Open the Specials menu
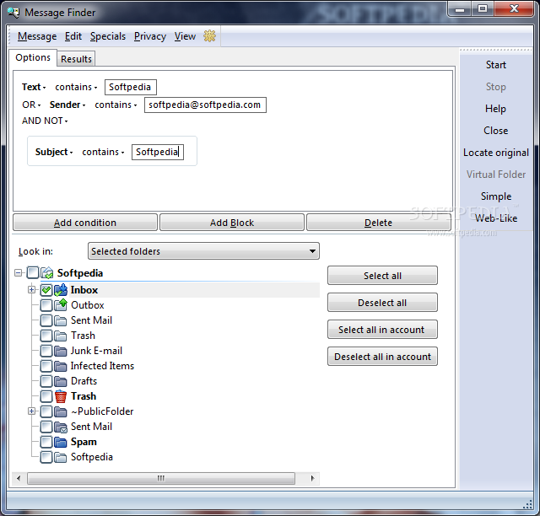 108,36
